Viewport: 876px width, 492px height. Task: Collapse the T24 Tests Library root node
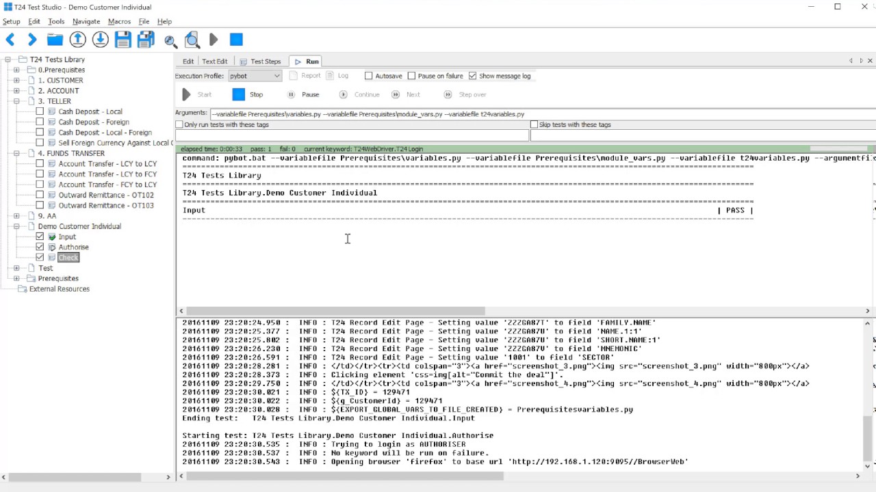tap(8, 59)
